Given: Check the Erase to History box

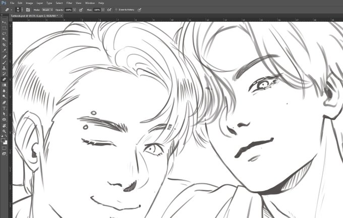Looking at the screenshot, I should coord(117,10).
